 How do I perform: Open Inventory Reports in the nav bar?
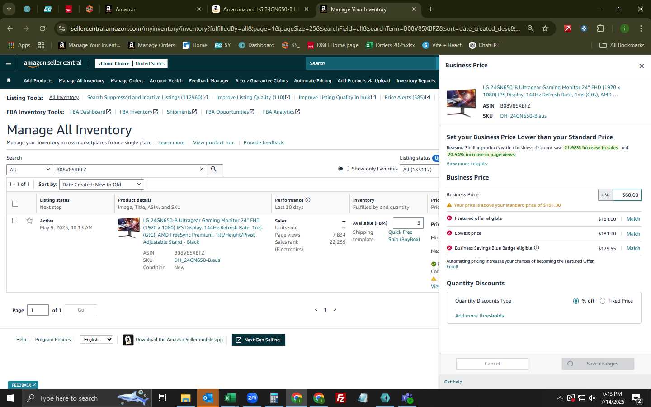(415, 80)
